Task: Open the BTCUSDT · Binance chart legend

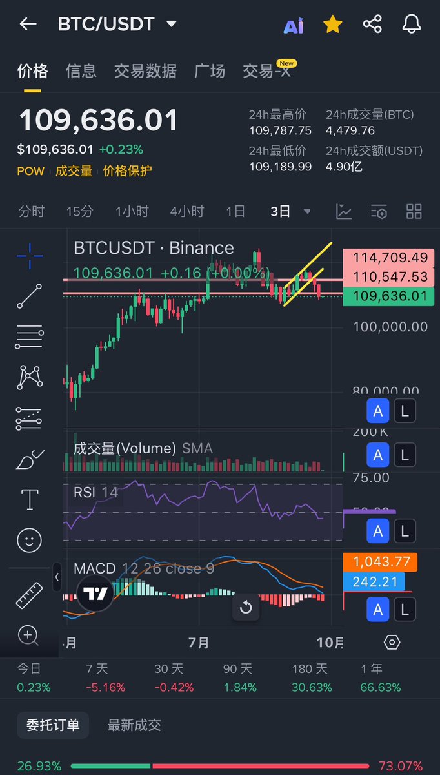Action: (154, 248)
